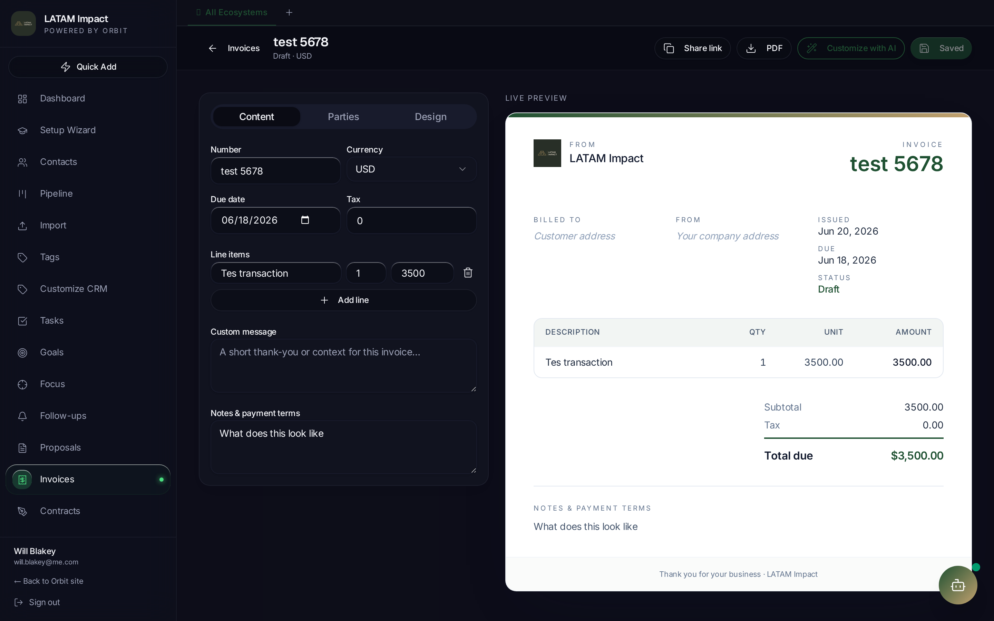Image resolution: width=994 pixels, height=621 pixels.
Task: Click the Add line button
Action: 344,300
